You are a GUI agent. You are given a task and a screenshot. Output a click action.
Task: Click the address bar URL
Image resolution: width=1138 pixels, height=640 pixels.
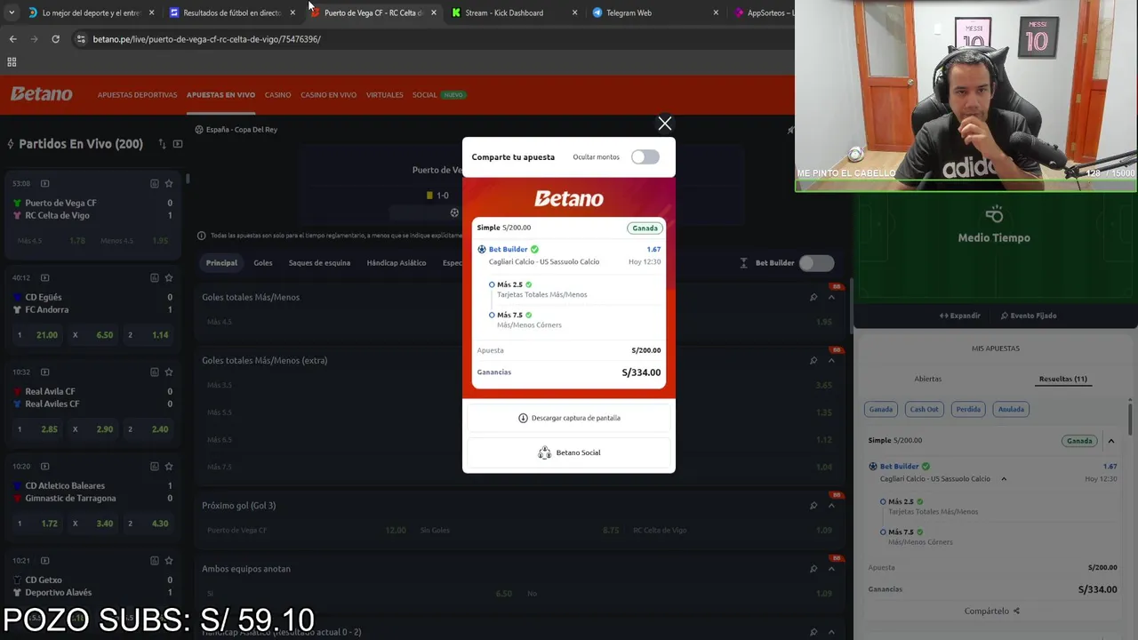[206, 39]
